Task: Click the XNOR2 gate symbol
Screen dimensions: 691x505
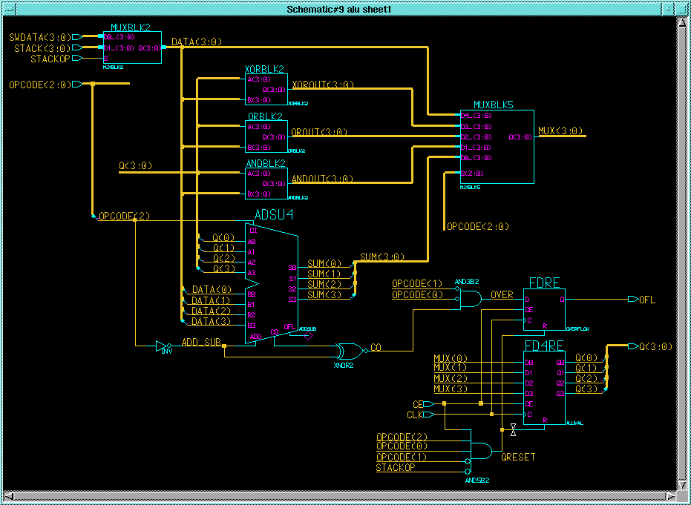Action: click(348, 350)
